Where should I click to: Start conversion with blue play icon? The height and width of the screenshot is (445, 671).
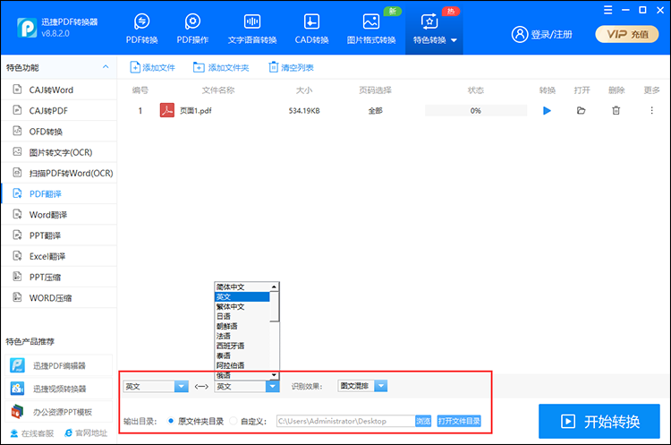547,110
